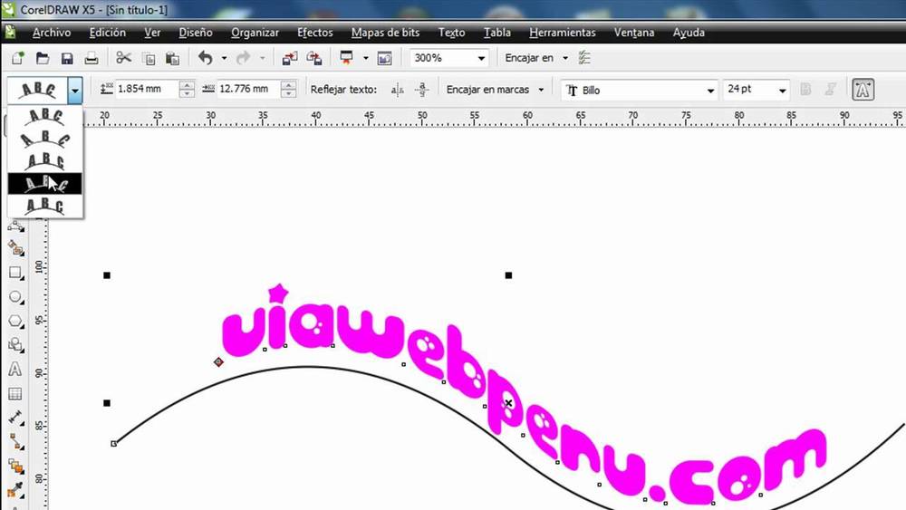906x510 pixels.
Task: Open the snap options checklist icon
Action: (584, 58)
